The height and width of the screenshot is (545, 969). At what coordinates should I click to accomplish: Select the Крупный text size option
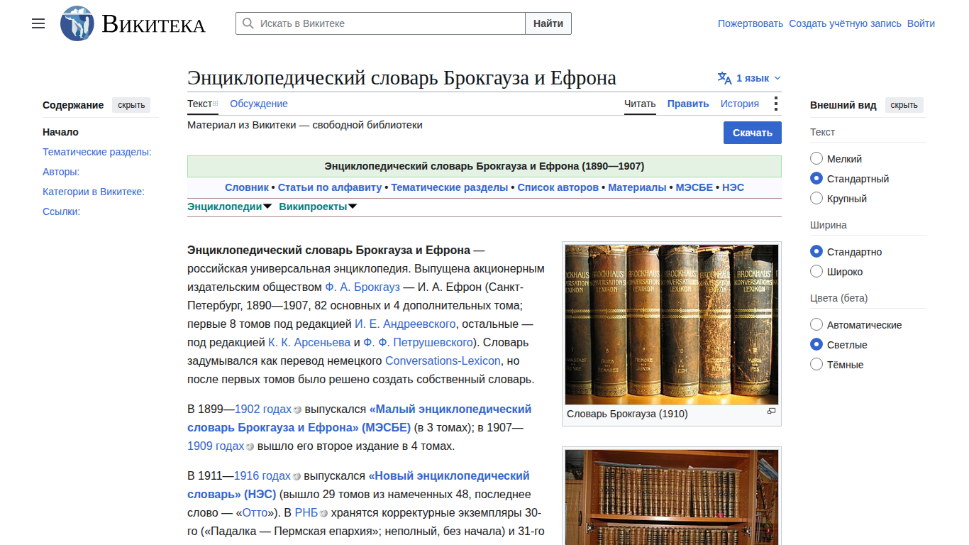pos(816,199)
